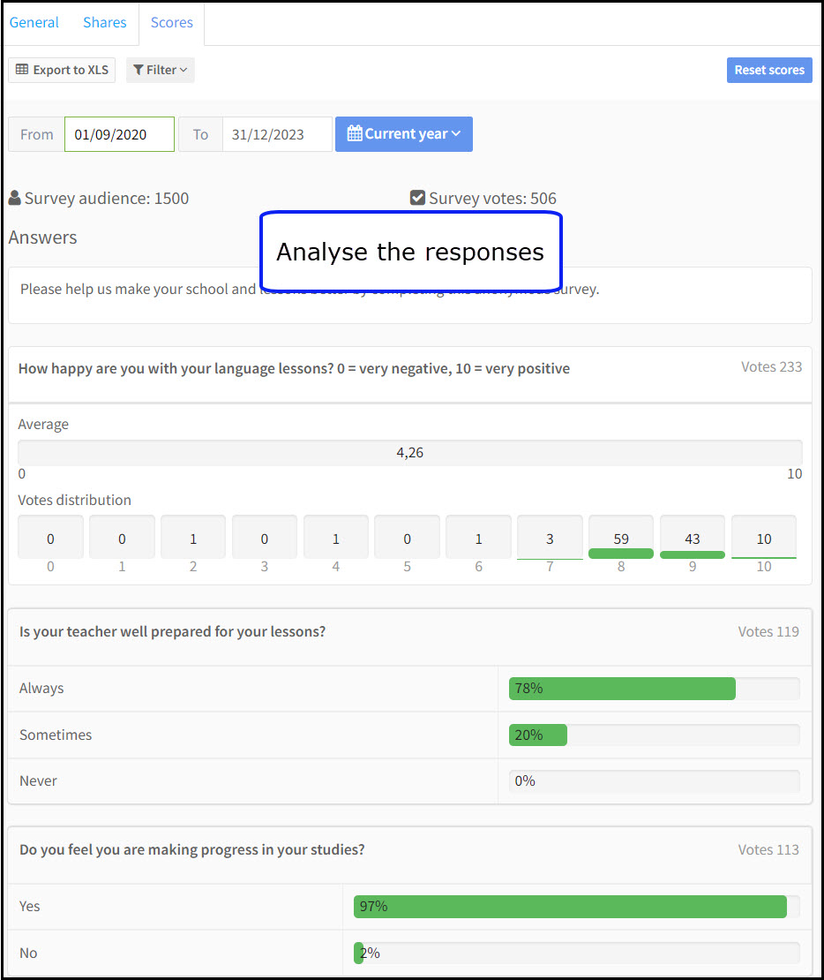This screenshot has height=980, width=824.
Task: Open the Filter dropdown
Action: click(x=161, y=70)
